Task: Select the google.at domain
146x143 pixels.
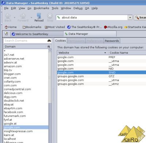Action: 26,123
